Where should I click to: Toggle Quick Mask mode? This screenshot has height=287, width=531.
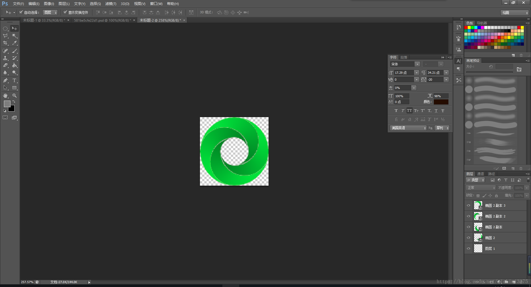tap(5, 117)
